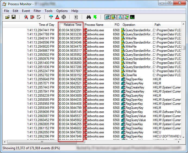Click the sldworks.exe icon at 1:41:13.2847788 PM

[x=85, y=34]
